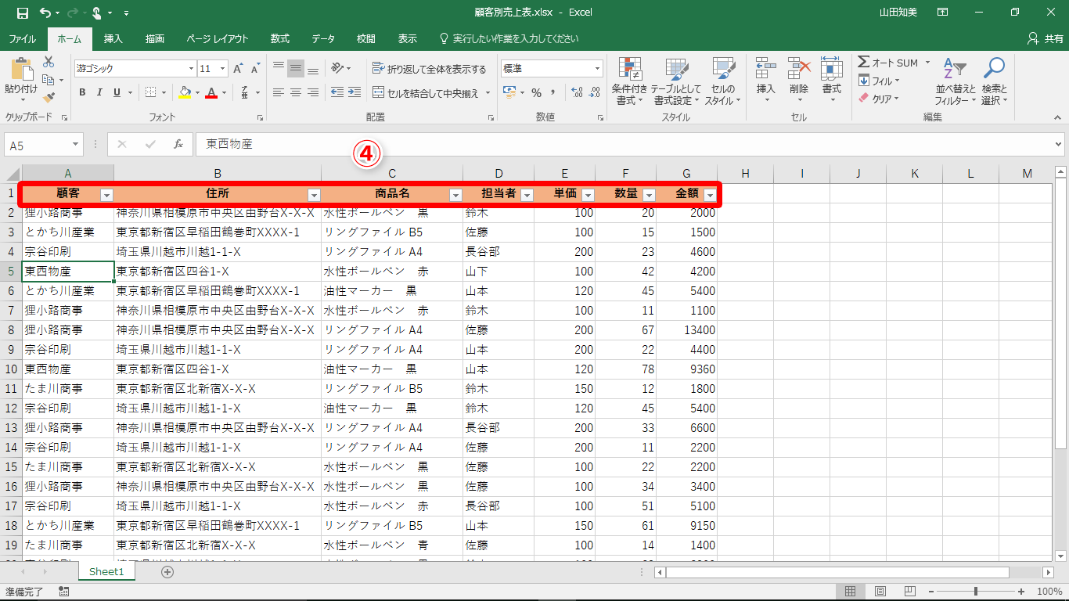The height and width of the screenshot is (601, 1069).
Task: Toggle right text alignment
Action: click(313, 92)
